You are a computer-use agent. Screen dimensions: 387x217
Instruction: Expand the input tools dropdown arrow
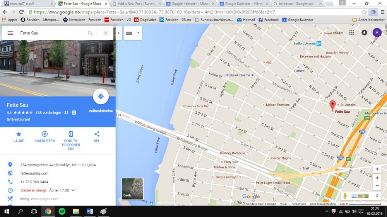coord(139,33)
